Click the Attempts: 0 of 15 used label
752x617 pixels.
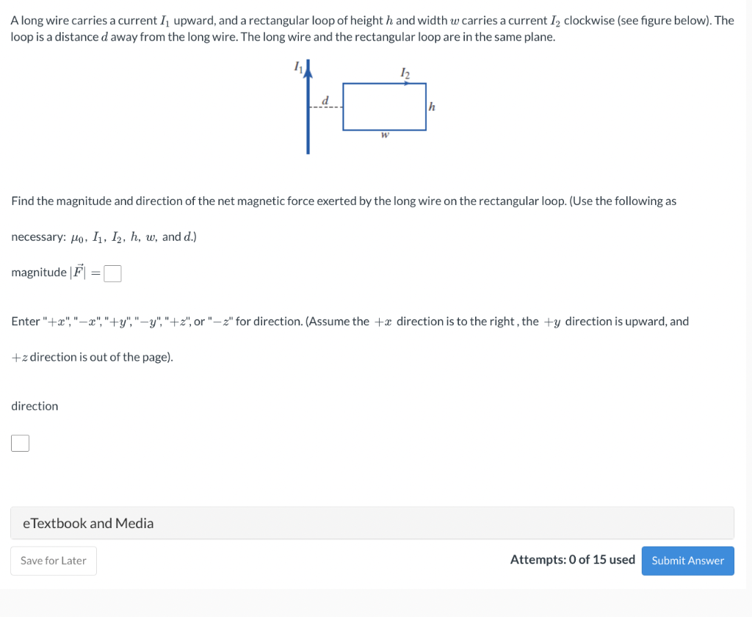coord(571,560)
